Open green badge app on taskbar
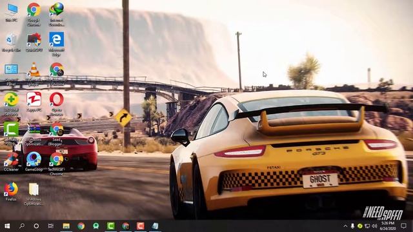 tap(96, 226)
